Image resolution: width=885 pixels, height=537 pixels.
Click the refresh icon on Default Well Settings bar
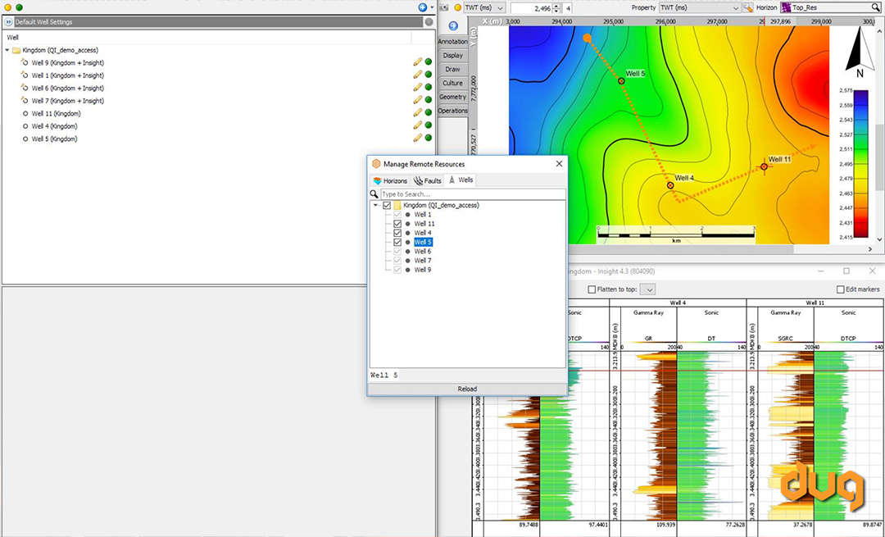pos(430,22)
